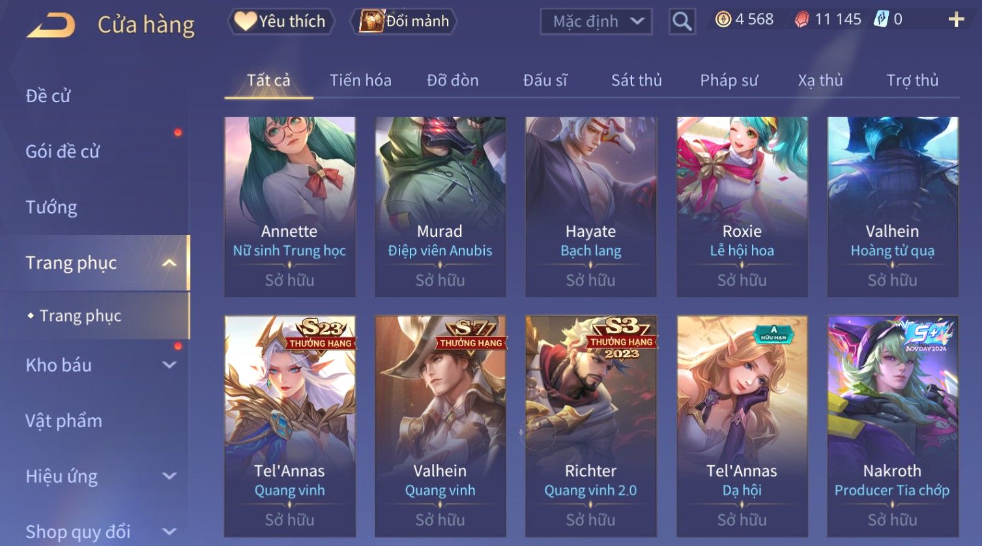The height and width of the screenshot is (546, 982).
Task: Select the Murad Điệp viên Anubis skin
Action: [x=440, y=207]
